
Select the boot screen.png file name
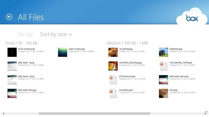(26, 49)
